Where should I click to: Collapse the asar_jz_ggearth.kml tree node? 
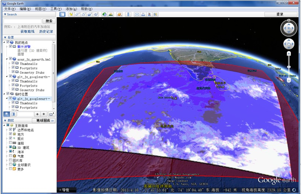(7, 59)
